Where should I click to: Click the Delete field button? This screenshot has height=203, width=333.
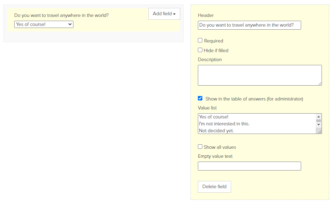pos(214,187)
